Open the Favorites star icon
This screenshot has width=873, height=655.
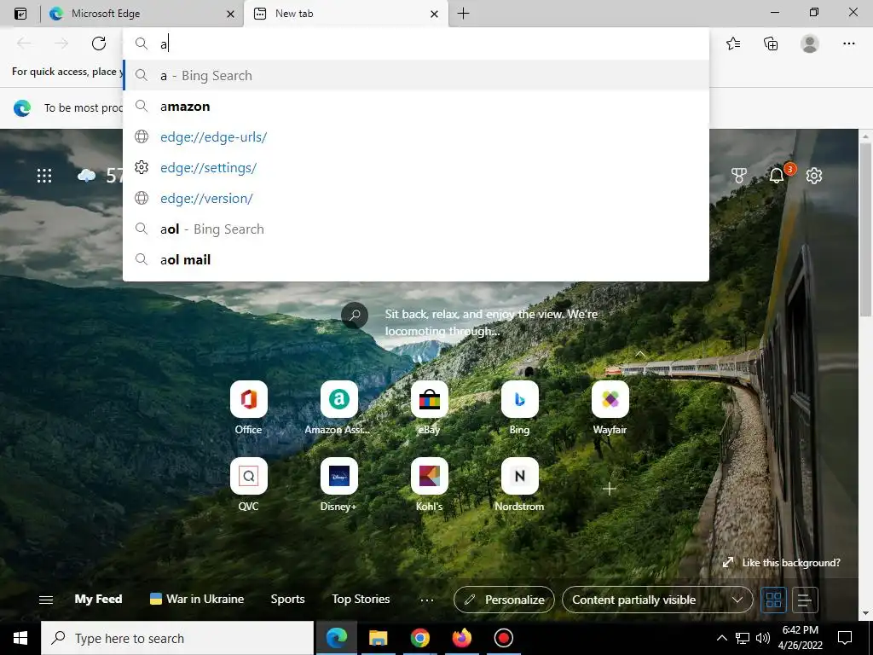pyautogui.click(x=733, y=43)
